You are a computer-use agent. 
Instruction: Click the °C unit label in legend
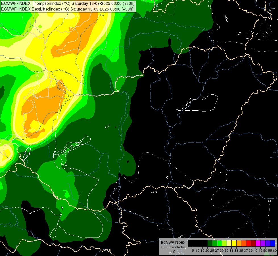(173, 252)
